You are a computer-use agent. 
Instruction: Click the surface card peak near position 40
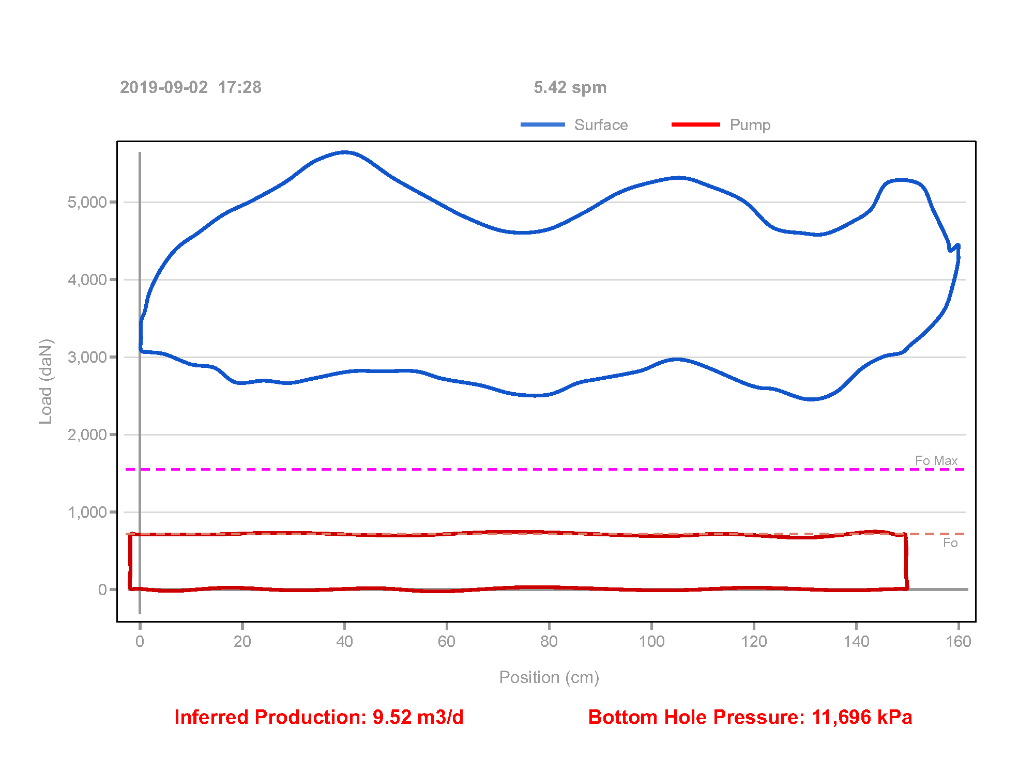345,152
